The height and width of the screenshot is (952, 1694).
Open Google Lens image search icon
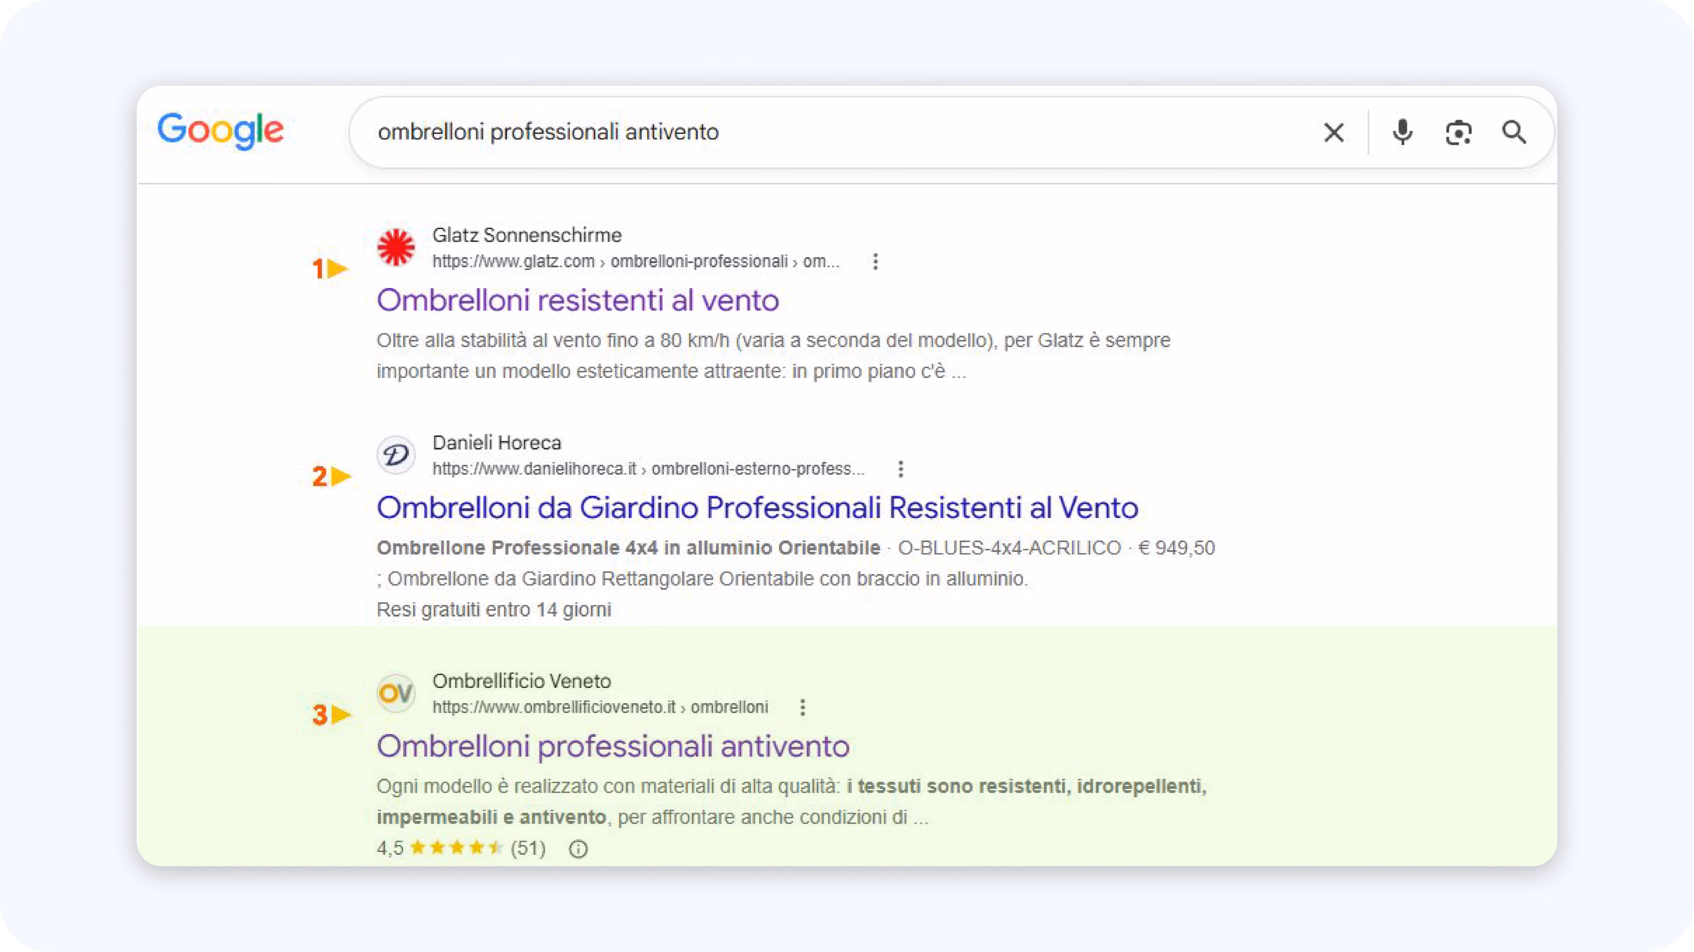1458,132
